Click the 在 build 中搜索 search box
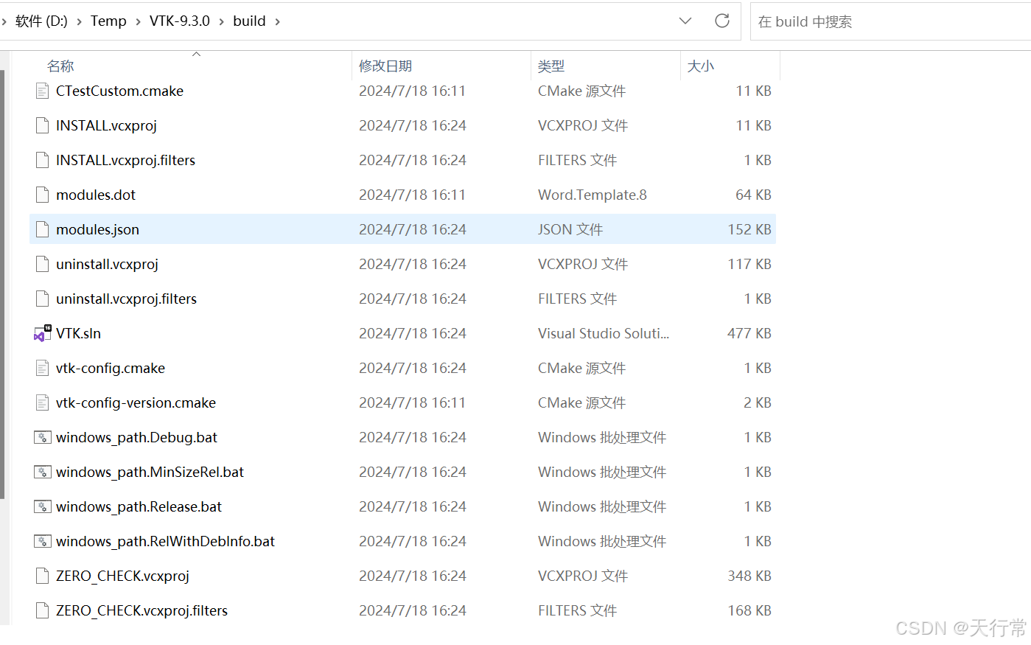Image resolution: width=1031 pixels, height=645 pixels. coord(890,21)
